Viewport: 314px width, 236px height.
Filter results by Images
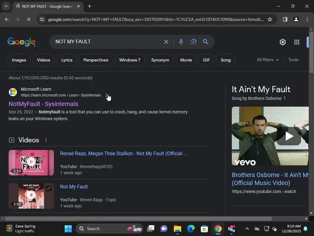19,60
